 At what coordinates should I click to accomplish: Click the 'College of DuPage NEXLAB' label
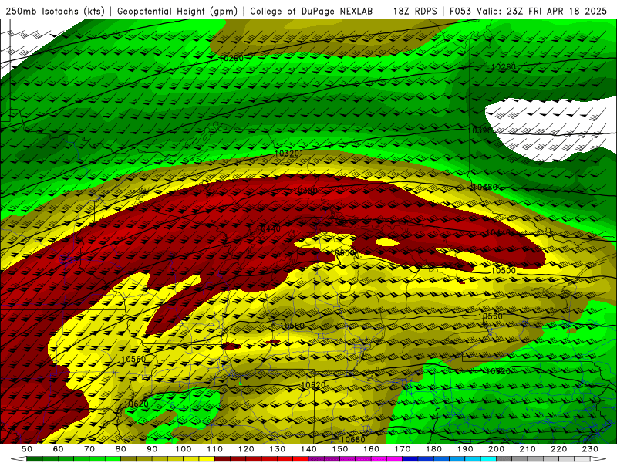tap(312, 11)
